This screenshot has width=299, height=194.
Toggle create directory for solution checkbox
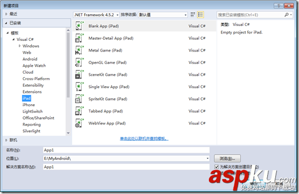(216, 167)
